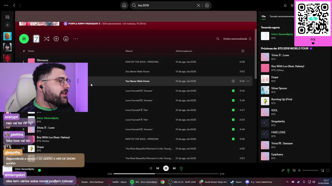Mute audio with the speaker icon
Image resolution: width=332 pixels, height=186 pixels.
coord(299,170)
